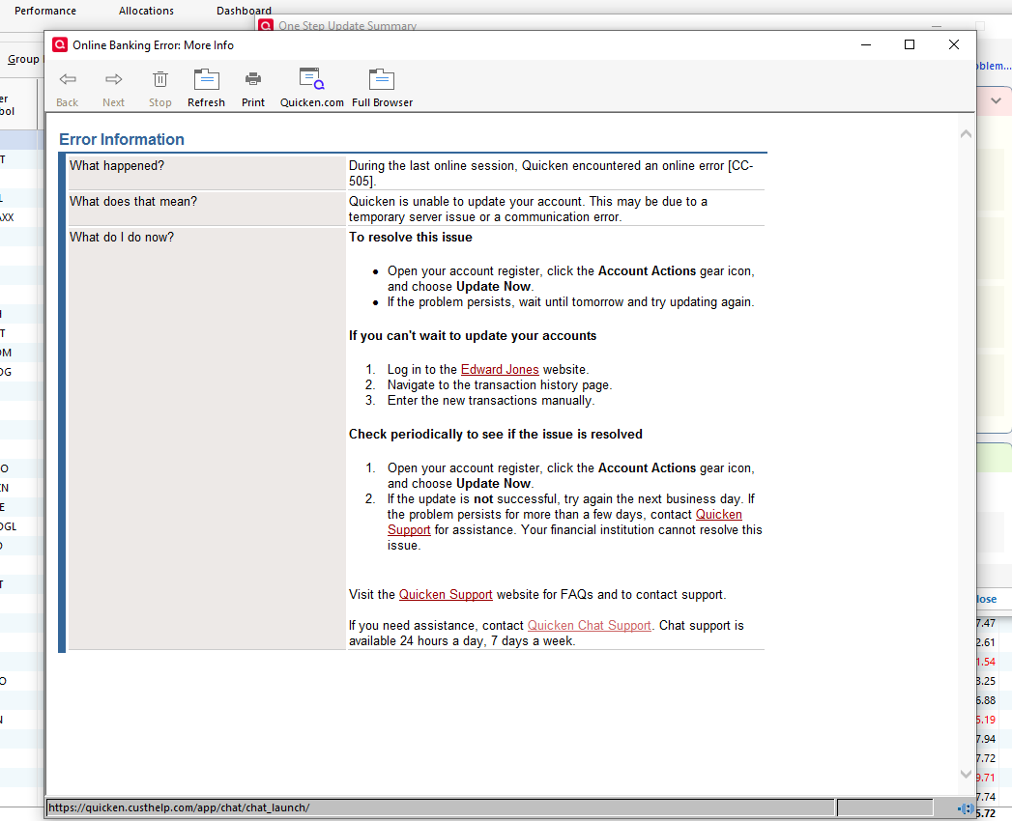This screenshot has height=821, width=1012.
Task: Click One Step Update Summary window title
Action: click(x=347, y=25)
